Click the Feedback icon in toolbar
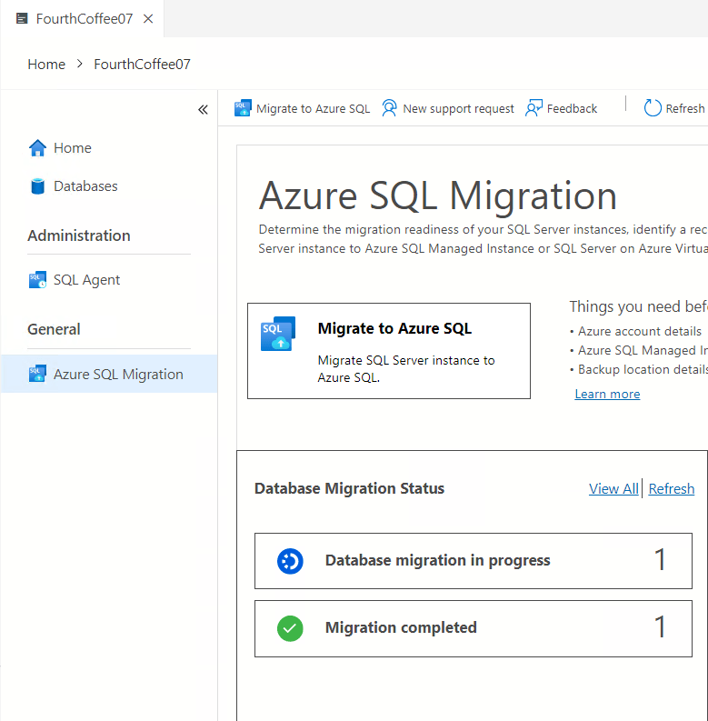The height and width of the screenshot is (721, 708). [x=533, y=108]
